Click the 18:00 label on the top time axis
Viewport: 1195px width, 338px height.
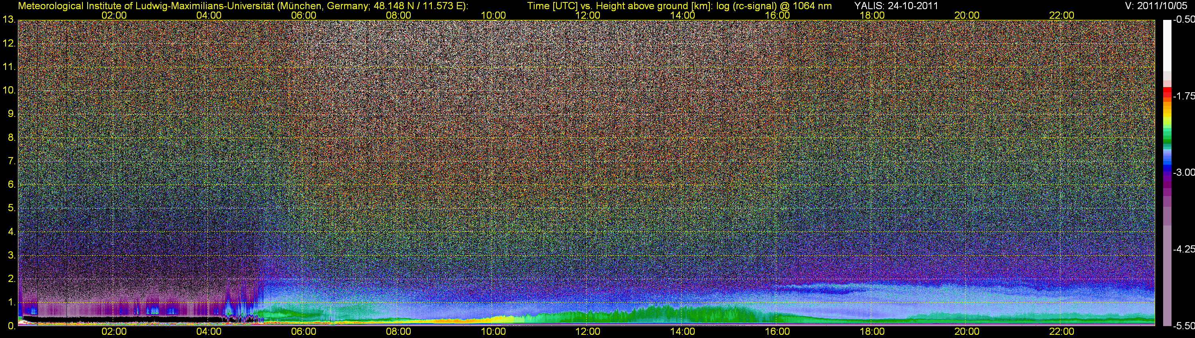pos(872,15)
